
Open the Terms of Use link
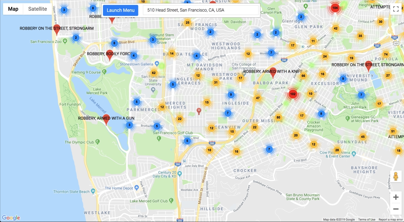tap(367, 220)
